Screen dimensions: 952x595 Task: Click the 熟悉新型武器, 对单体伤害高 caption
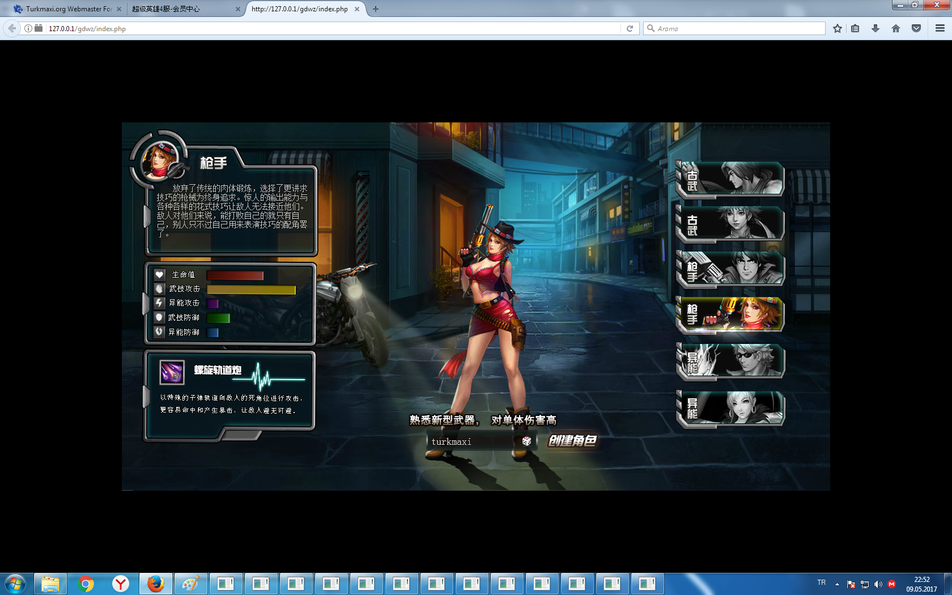pos(483,420)
